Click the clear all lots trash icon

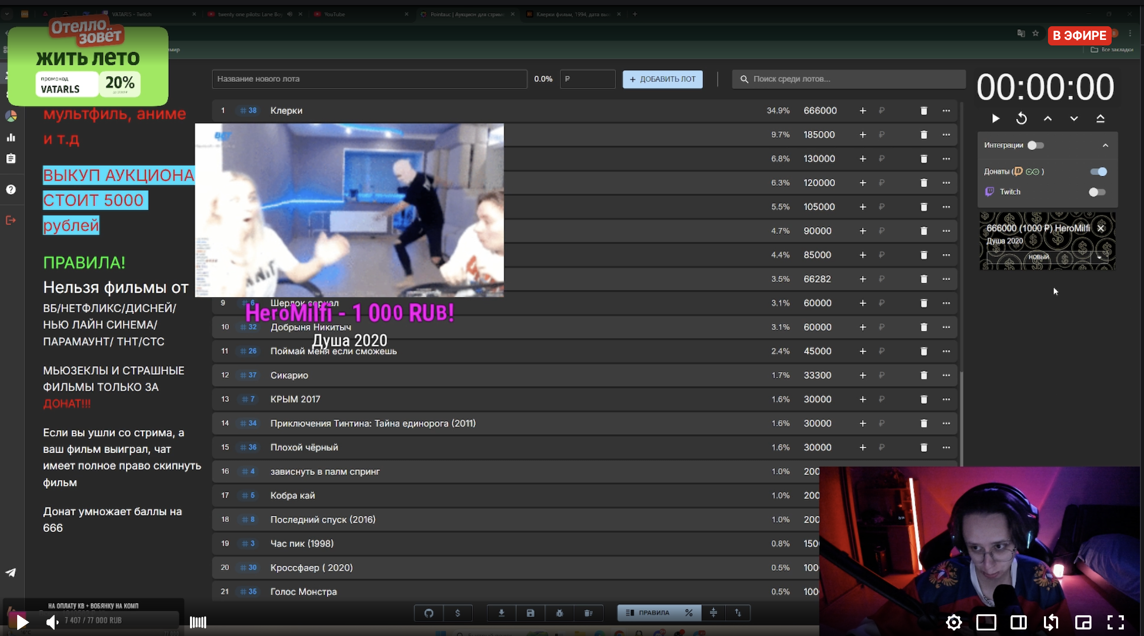588,613
